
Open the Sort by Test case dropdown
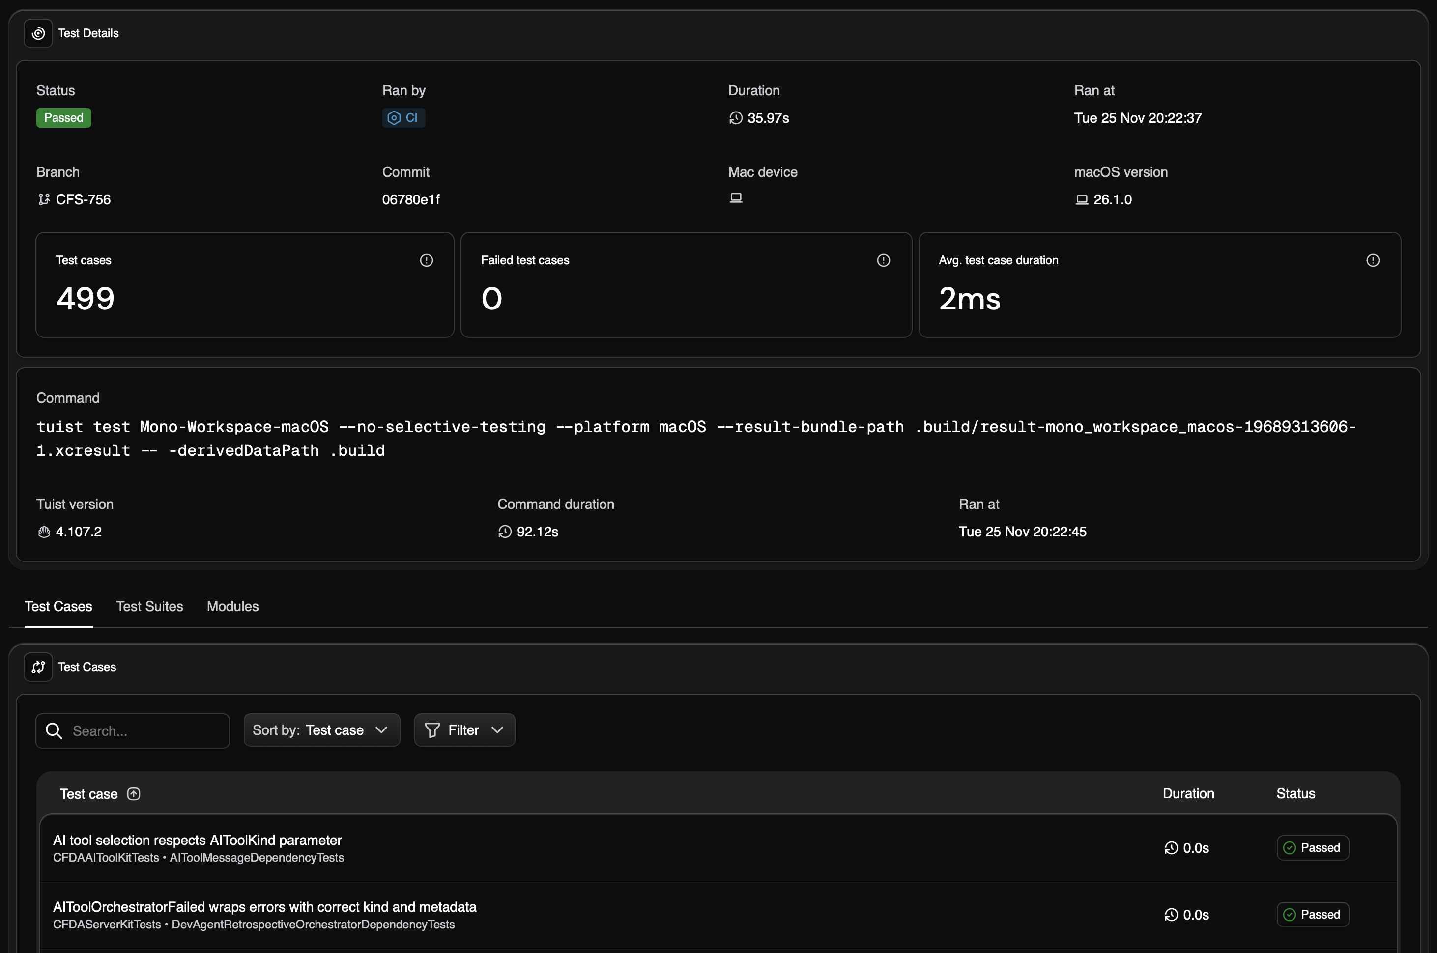(x=321, y=730)
